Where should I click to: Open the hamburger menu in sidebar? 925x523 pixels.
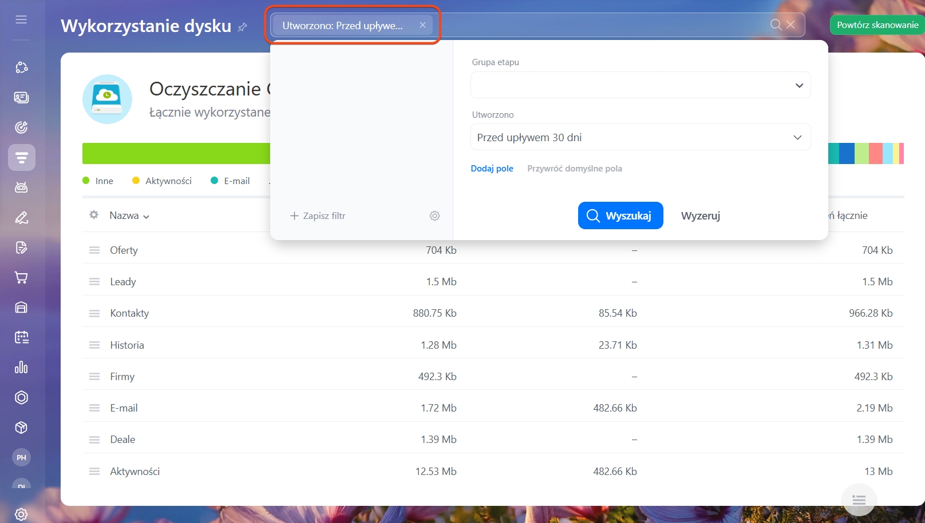coord(21,20)
